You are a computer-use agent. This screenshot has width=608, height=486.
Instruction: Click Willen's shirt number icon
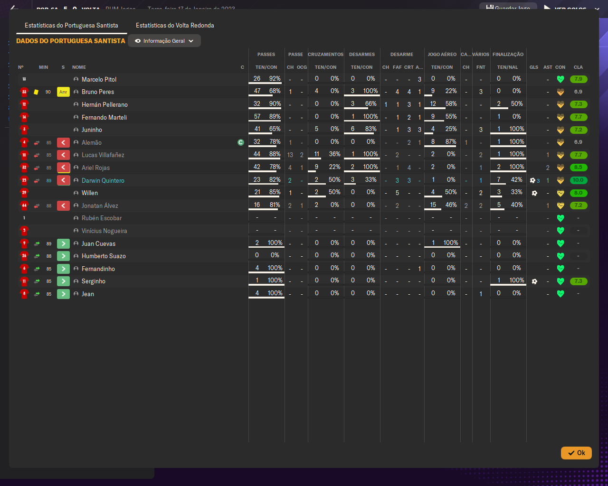point(24,193)
